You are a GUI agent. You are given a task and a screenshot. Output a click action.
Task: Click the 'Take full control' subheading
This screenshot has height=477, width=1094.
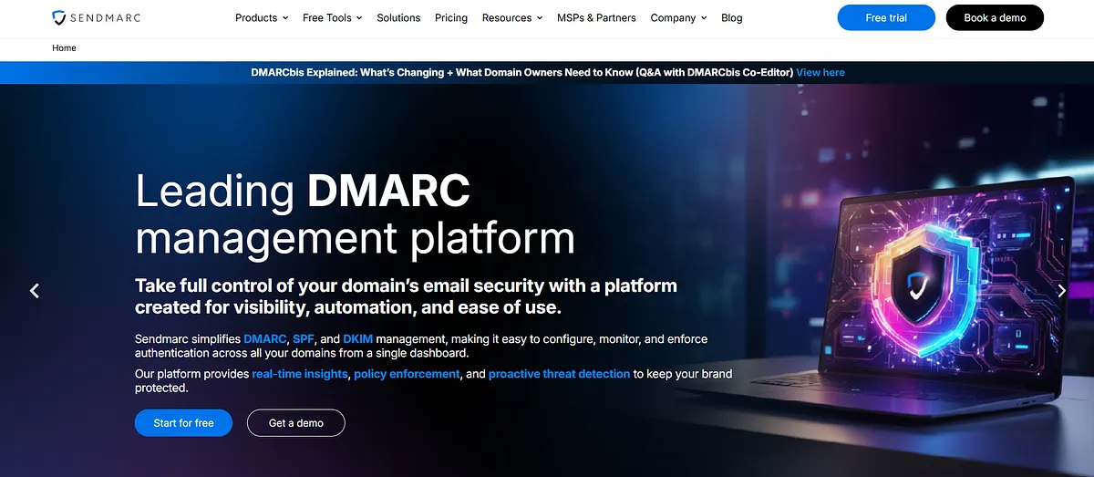point(406,296)
